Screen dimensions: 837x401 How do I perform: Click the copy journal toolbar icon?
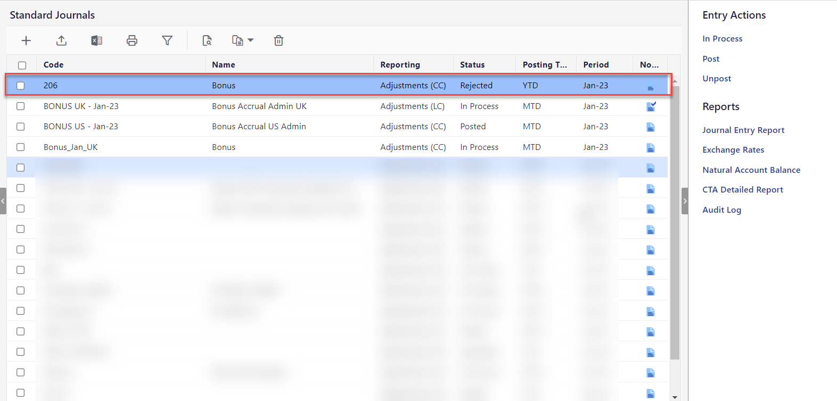coord(237,40)
